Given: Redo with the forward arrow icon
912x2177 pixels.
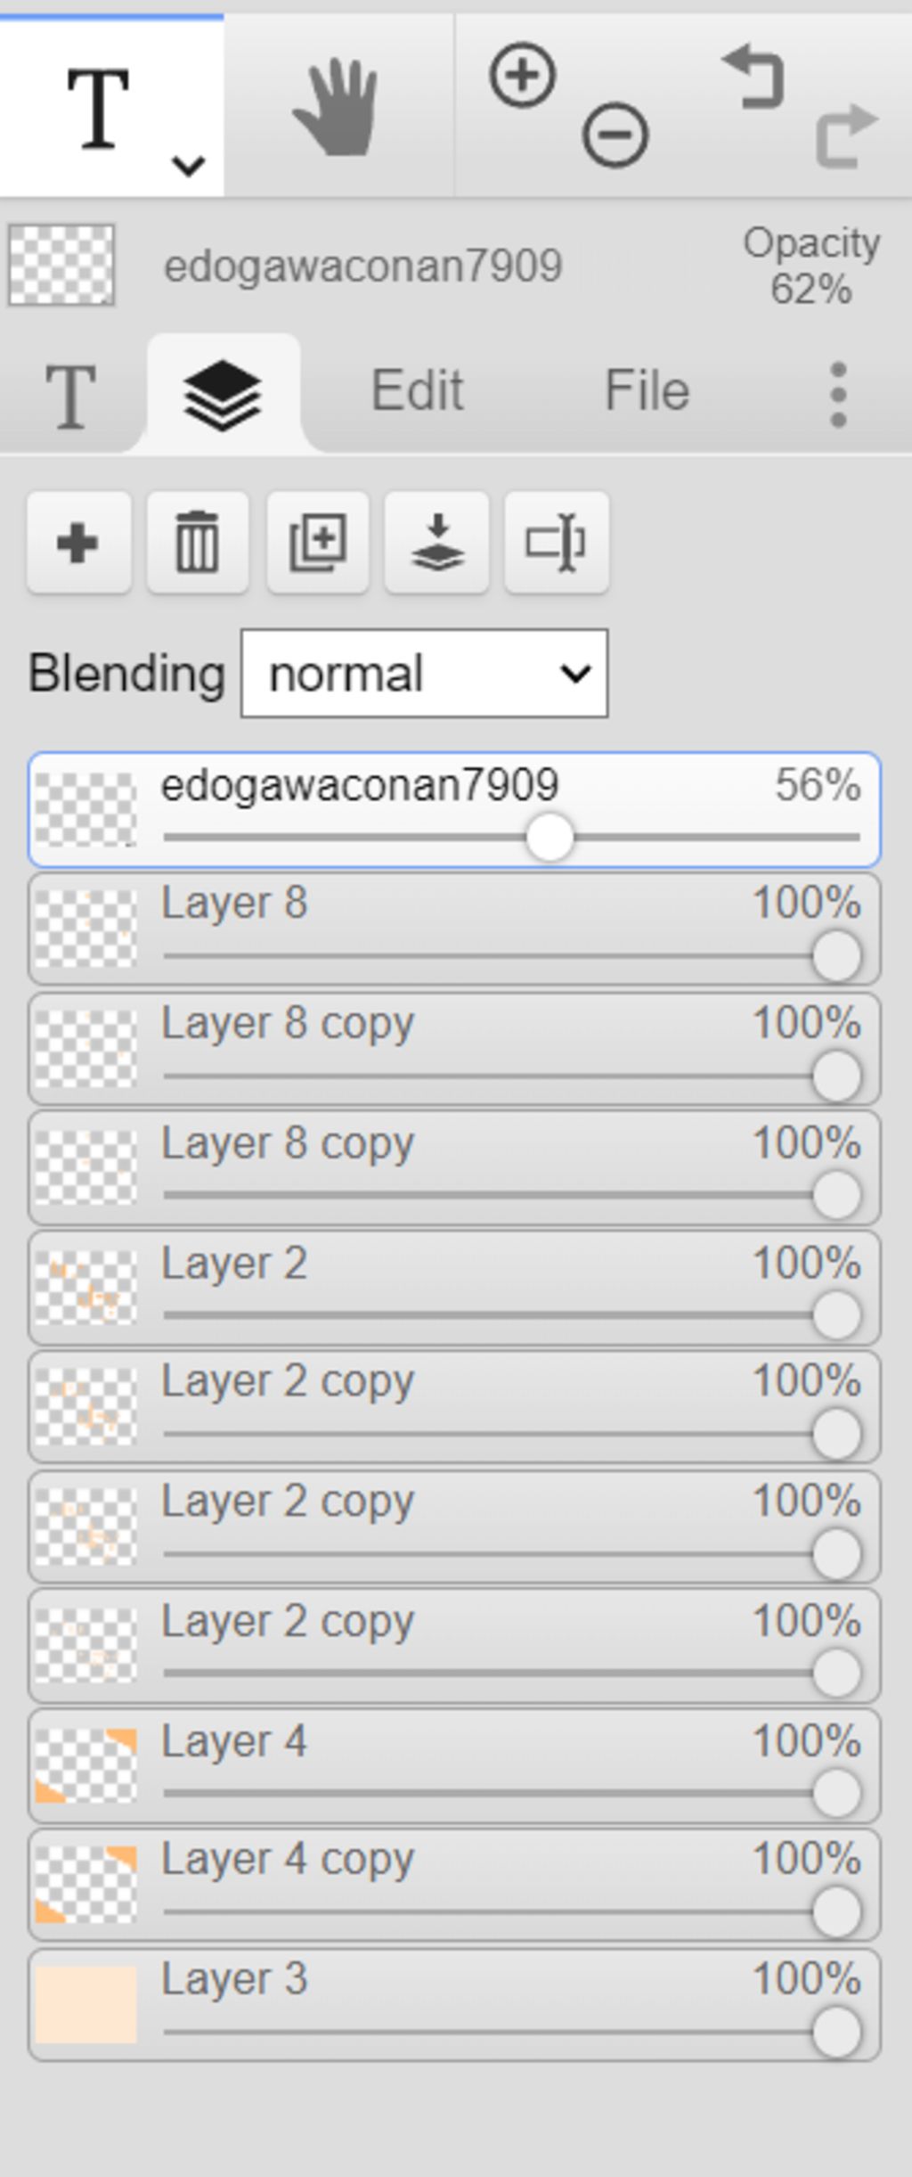Looking at the screenshot, I should (847, 135).
